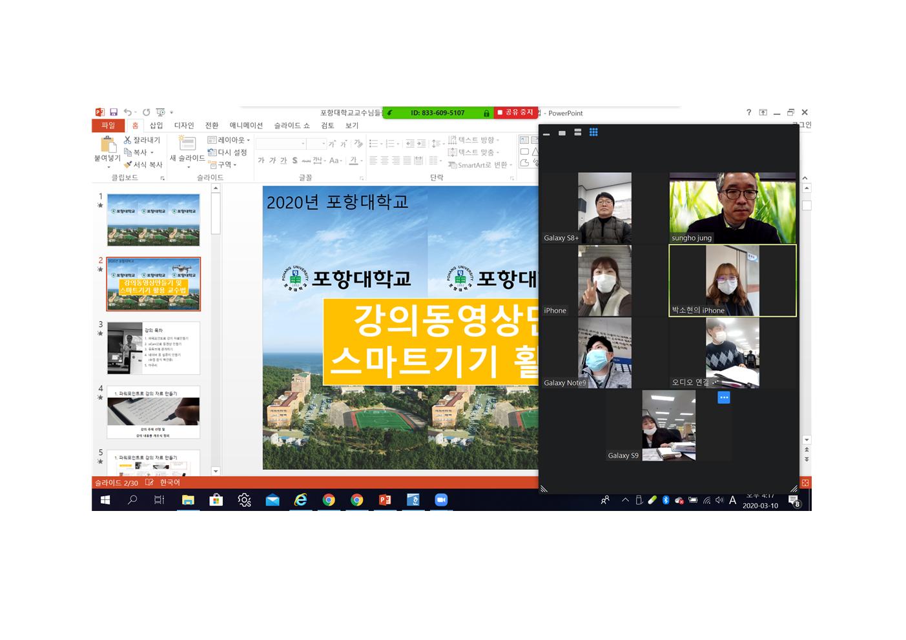Start slideshow from the quick access toolbar icon
This screenshot has width=906, height=640.
click(160, 112)
